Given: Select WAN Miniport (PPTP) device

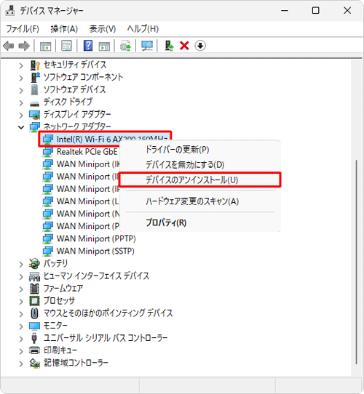Looking at the screenshot, I should (x=96, y=238).
